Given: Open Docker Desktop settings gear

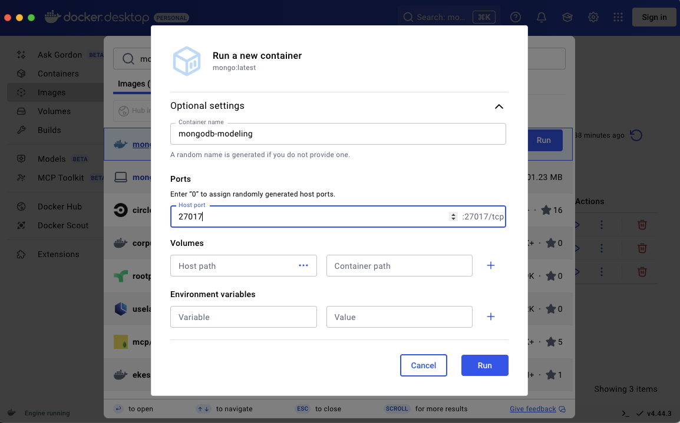Looking at the screenshot, I should coord(593,17).
